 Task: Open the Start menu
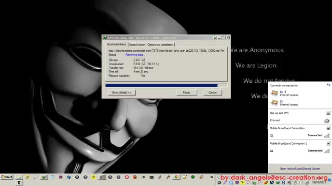[x=7, y=177]
